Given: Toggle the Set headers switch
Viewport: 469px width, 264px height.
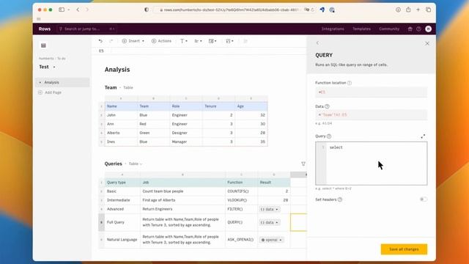Looking at the screenshot, I should [424, 199].
